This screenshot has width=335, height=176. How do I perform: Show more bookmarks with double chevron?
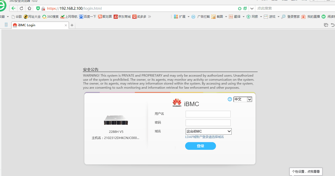tap(150, 16)
